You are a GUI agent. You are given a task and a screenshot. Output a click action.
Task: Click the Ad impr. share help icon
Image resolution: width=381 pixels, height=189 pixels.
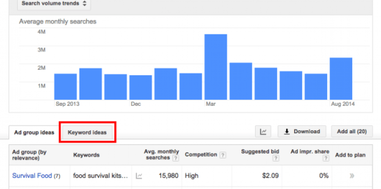[x=326, y=158]
